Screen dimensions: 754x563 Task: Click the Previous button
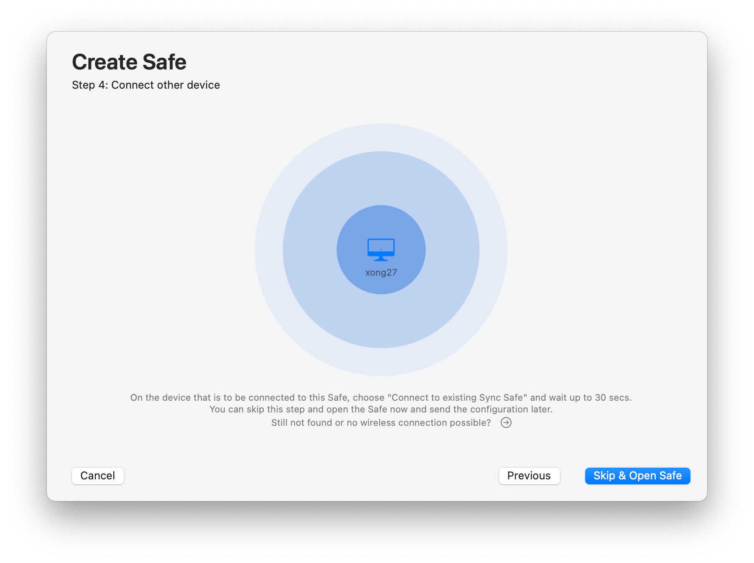(x=529, y=476)
